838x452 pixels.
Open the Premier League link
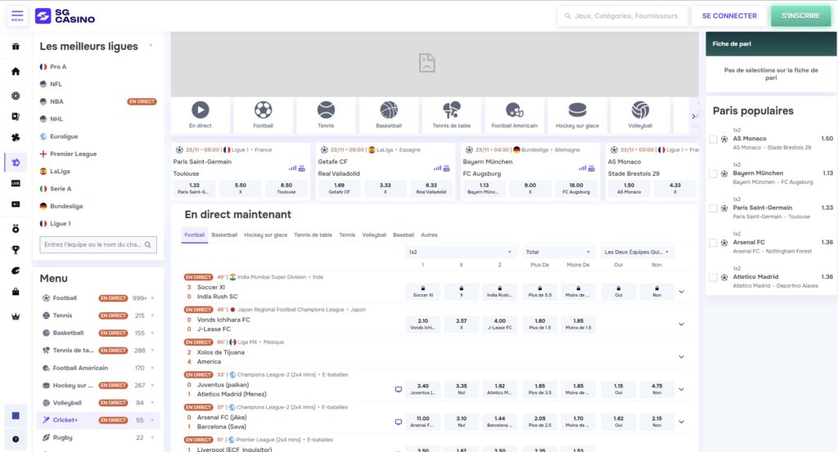click(73, 154)
